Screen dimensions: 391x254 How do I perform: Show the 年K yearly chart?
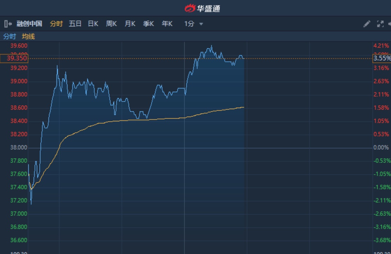click(x=167, y=24)
